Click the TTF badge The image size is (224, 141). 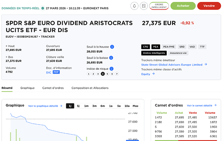click(202, 47)
